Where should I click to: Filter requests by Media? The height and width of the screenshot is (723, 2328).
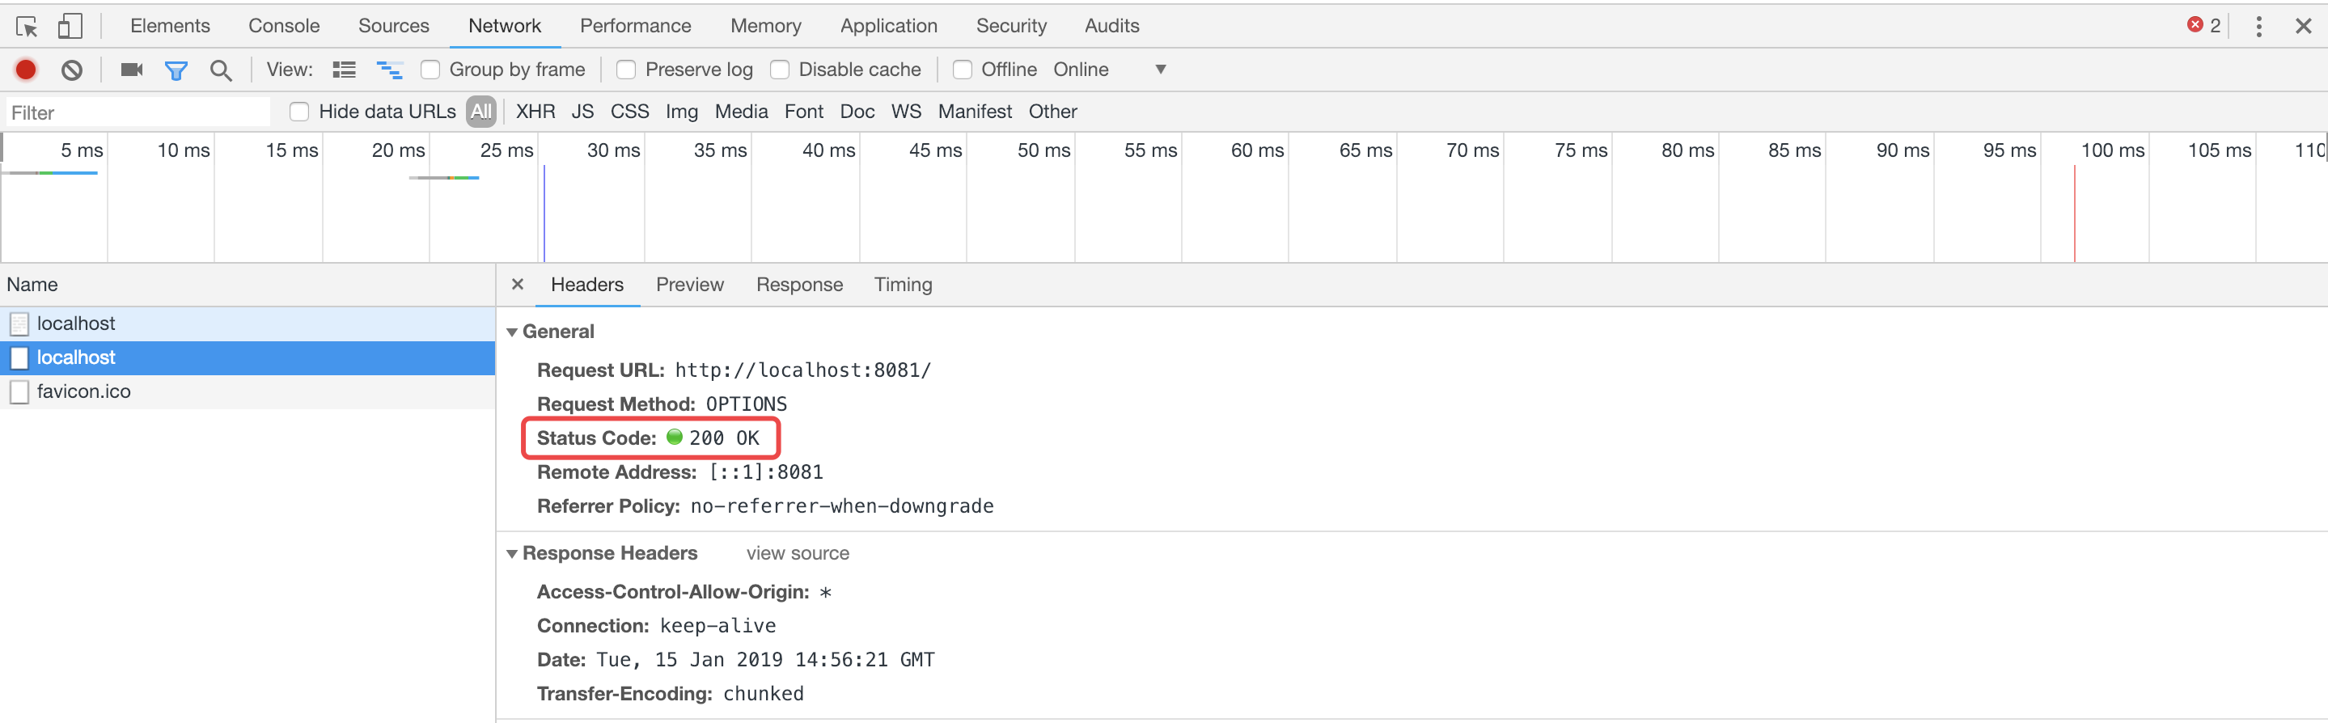741,111
